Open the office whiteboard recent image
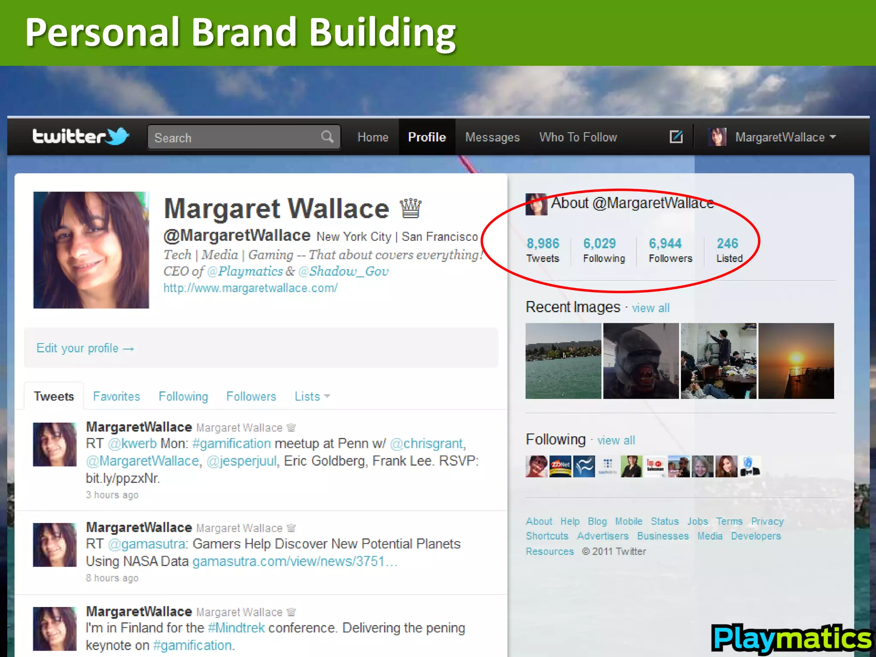876x657 pixels. (719, 361)
